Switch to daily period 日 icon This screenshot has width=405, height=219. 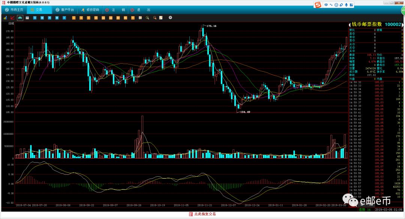click(x=34, y=18)
